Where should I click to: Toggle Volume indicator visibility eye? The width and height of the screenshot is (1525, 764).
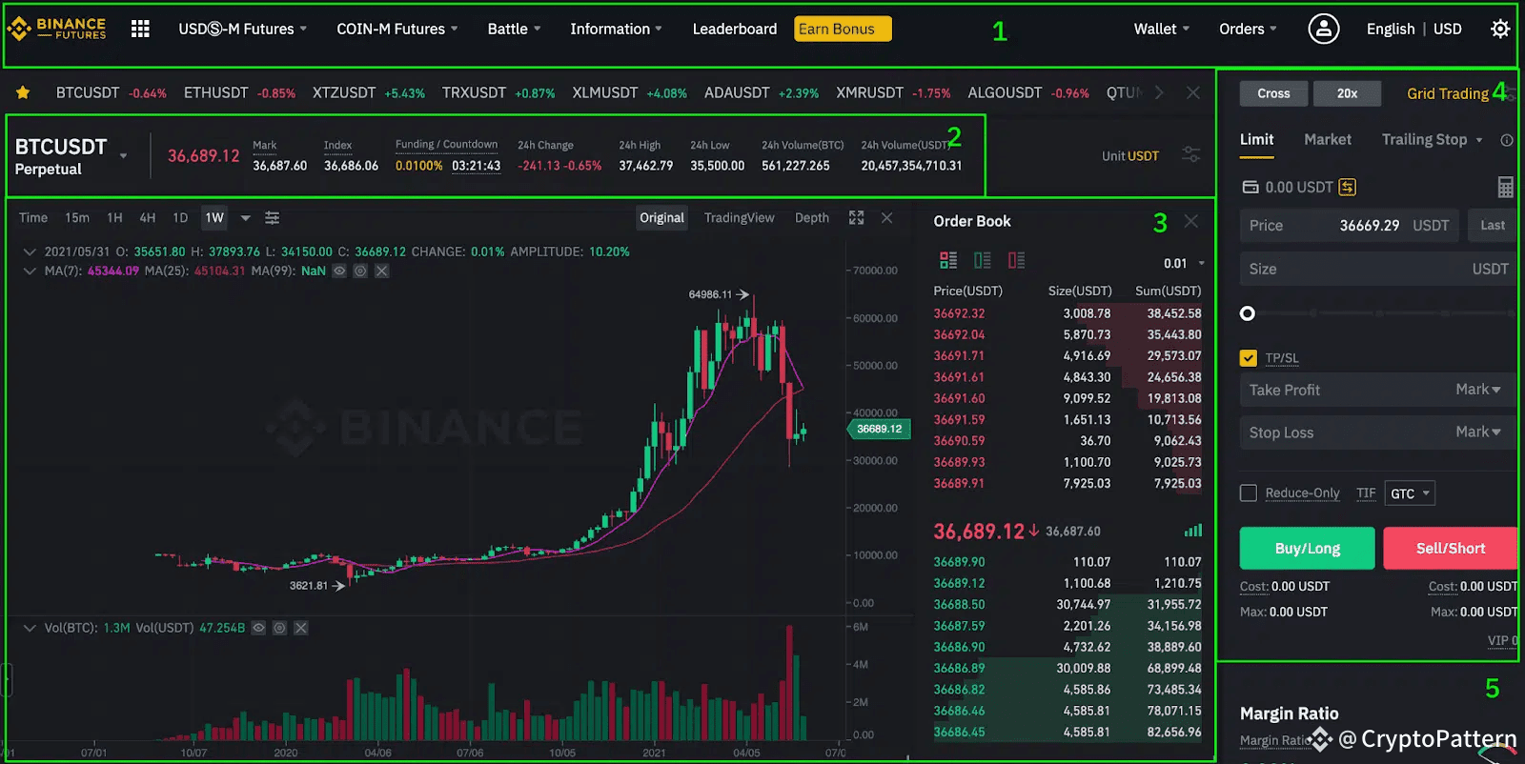point(258,628)
